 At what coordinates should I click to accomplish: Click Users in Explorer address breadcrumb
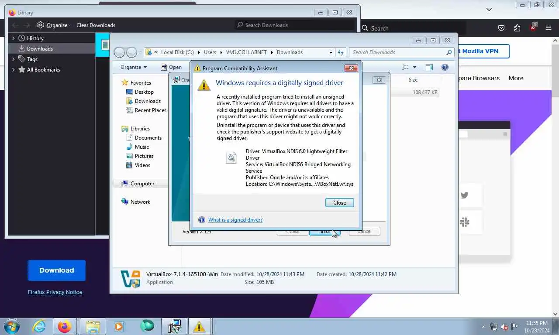point(210,52)
